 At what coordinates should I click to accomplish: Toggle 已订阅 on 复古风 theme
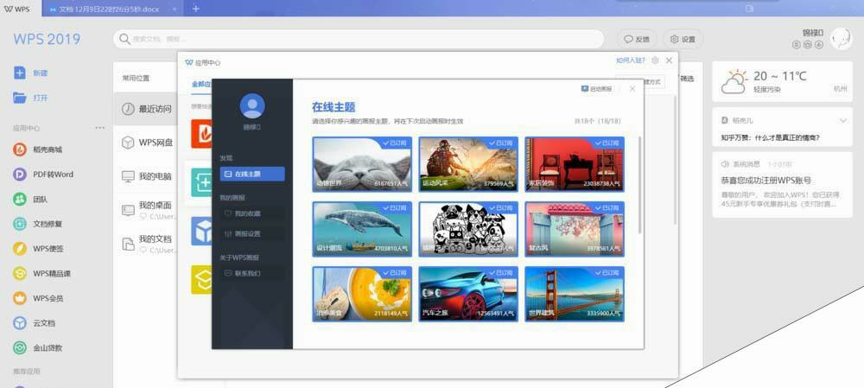coord(607,207)
